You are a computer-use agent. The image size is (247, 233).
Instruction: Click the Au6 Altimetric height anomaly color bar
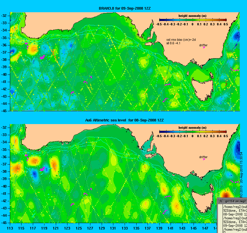193,132
